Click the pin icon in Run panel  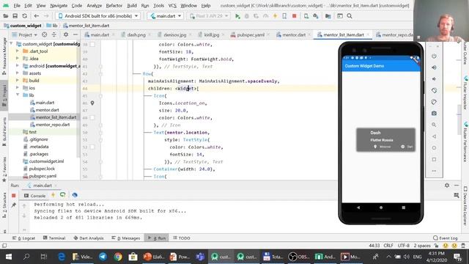click(13, 205)
